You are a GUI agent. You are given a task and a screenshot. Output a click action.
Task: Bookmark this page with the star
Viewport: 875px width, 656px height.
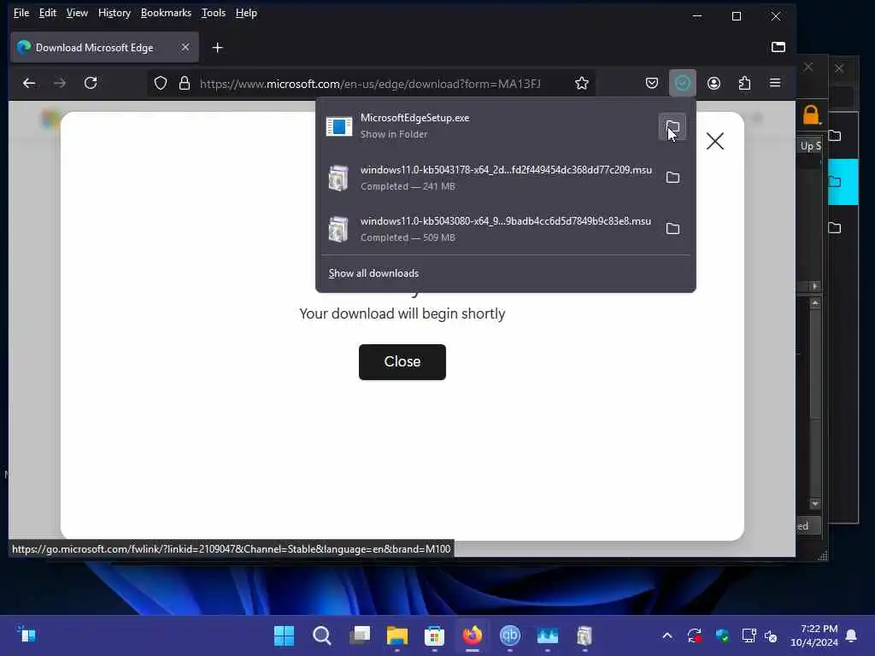pos(581,84)
